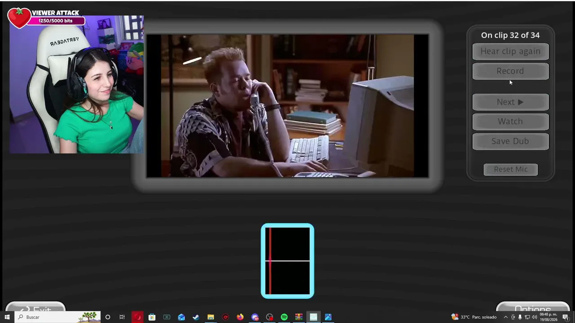Open Discord from the taskbar
This screenshot has height=323, width=575.
[255, 317]
